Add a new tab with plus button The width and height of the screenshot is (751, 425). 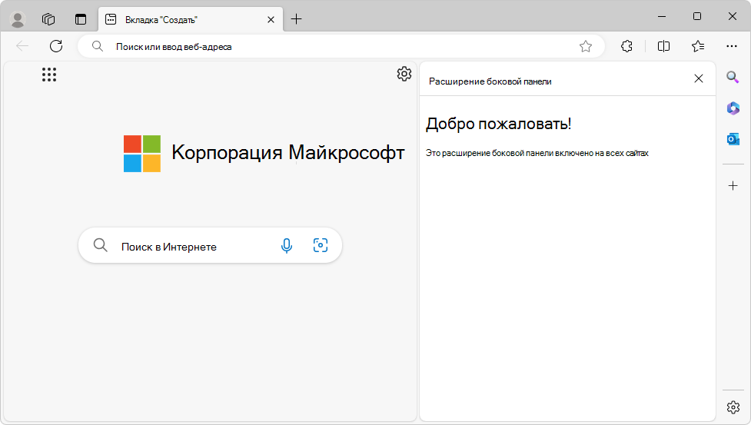click(x=297, y=19)
